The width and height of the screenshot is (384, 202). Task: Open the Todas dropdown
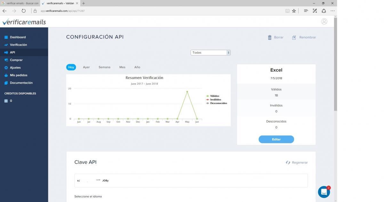tap(210, 52)
